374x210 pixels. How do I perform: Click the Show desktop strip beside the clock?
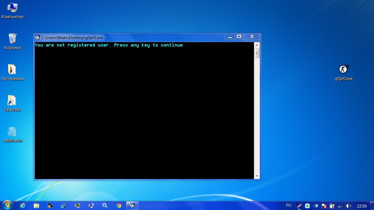click(372, 206)
